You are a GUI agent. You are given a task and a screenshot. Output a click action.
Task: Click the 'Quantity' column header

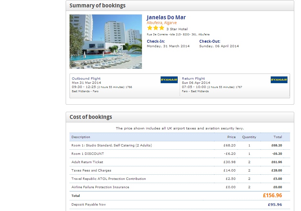pyautogui.click(x=249, y=137)
